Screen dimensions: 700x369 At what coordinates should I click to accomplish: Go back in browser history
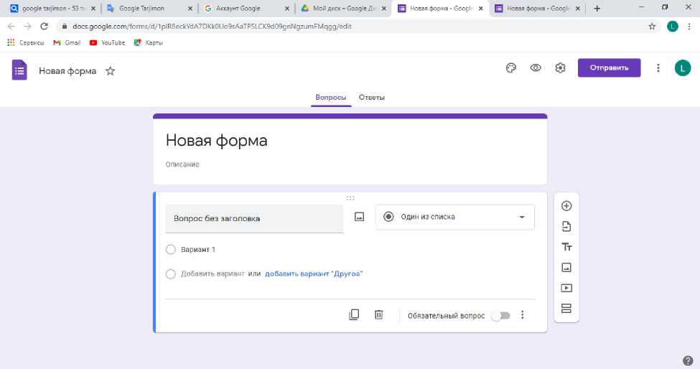click(11, 27)
